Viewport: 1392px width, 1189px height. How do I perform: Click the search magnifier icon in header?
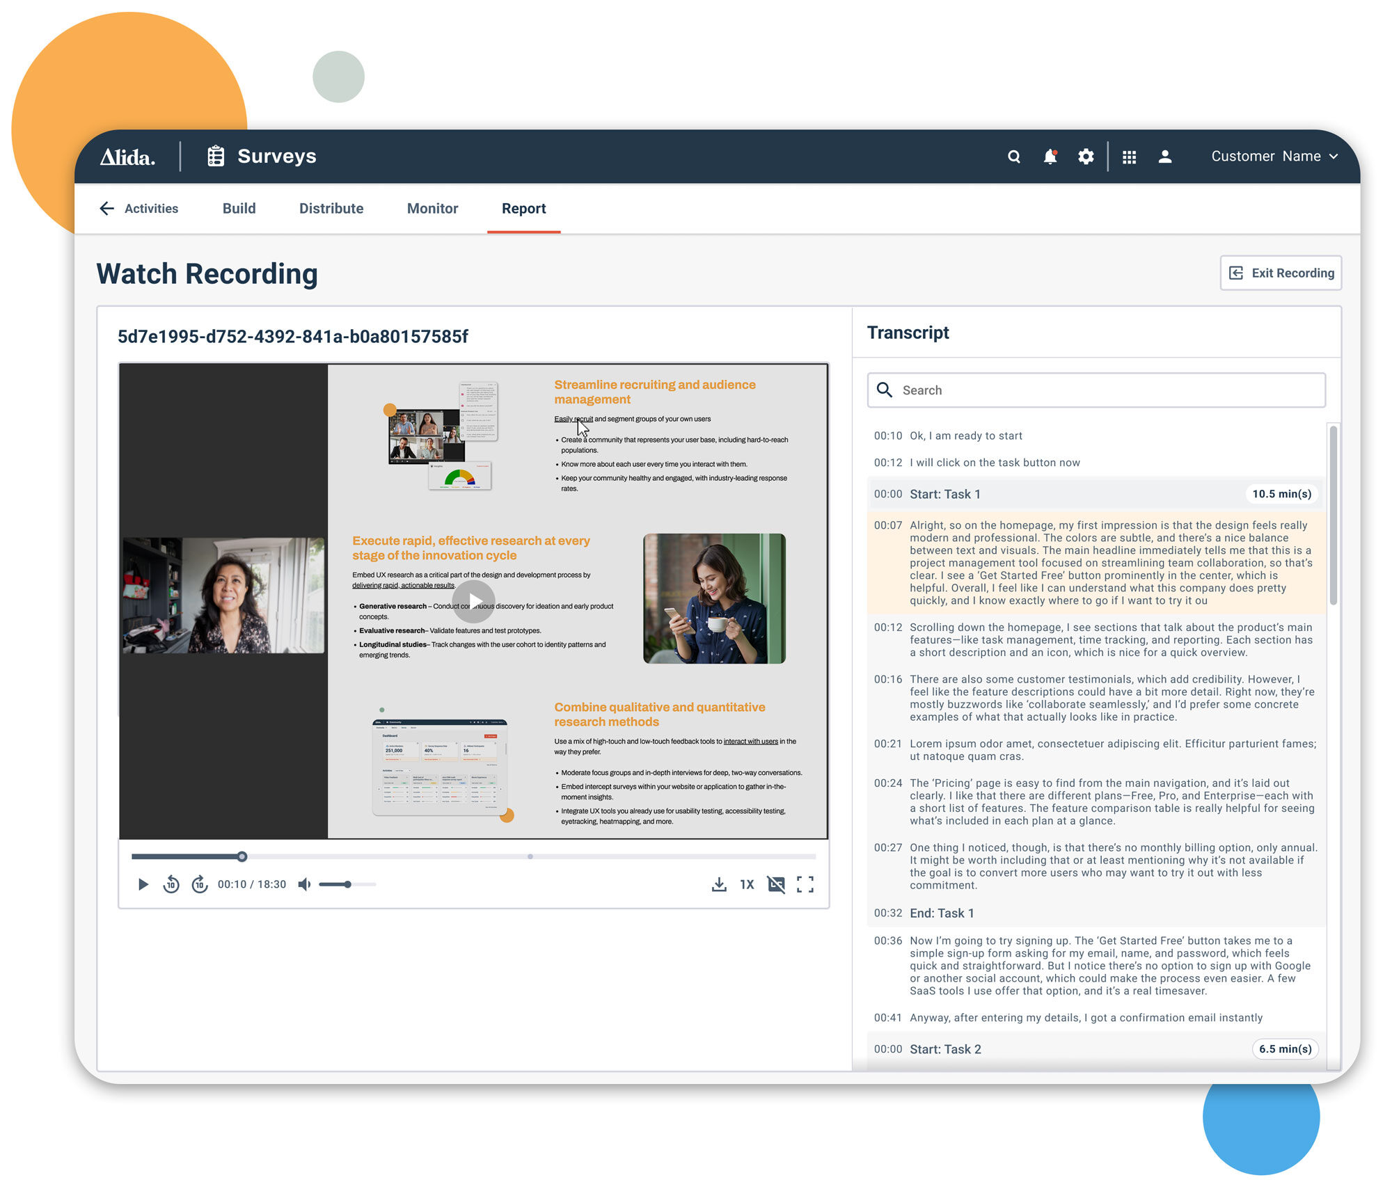[x=1013, y=157]
